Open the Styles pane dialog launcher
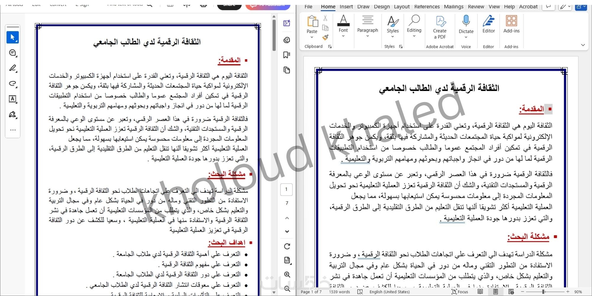This screenshot has width=592, height=296. pos(401,46)
